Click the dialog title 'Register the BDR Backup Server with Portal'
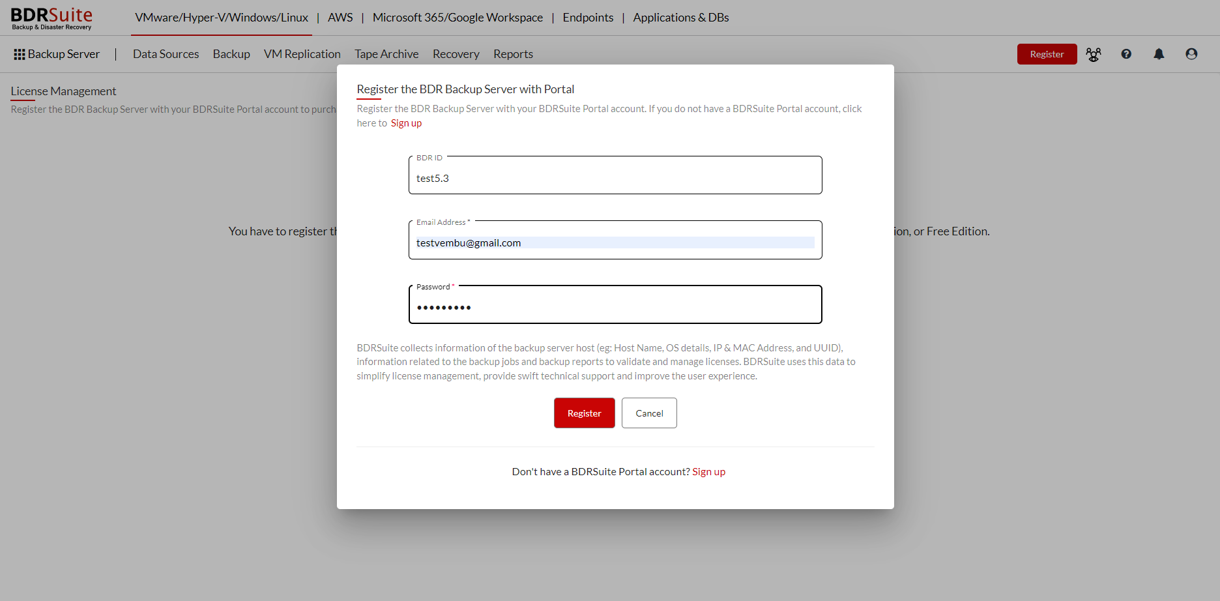The image size is (1220, 601). click(x=465, y=89)
